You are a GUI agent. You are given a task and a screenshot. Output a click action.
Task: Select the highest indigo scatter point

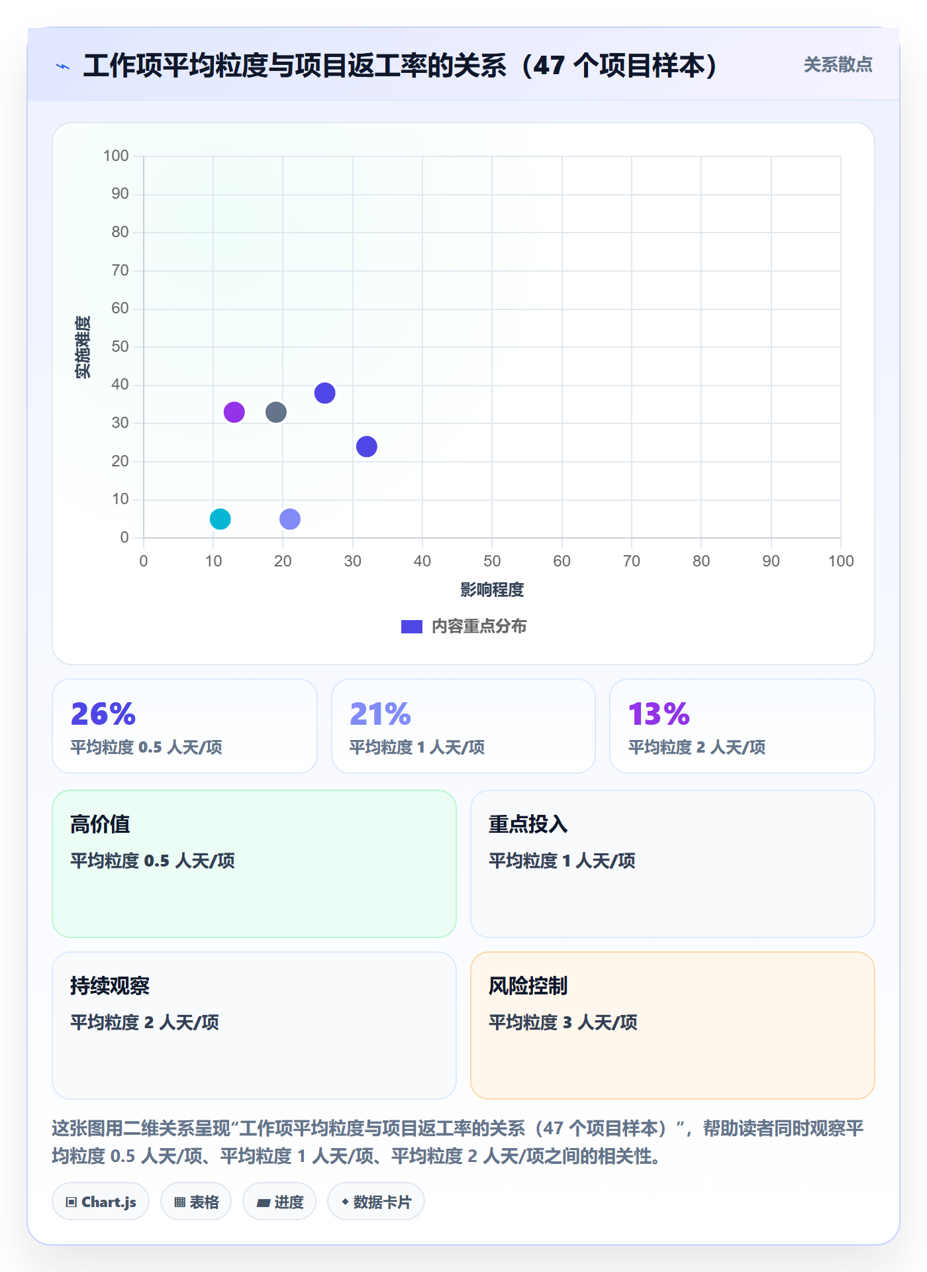pos(324,393)
